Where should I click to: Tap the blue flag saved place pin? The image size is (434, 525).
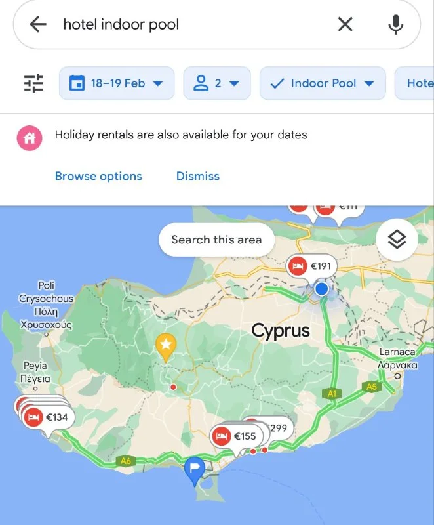tap(195, 471)
